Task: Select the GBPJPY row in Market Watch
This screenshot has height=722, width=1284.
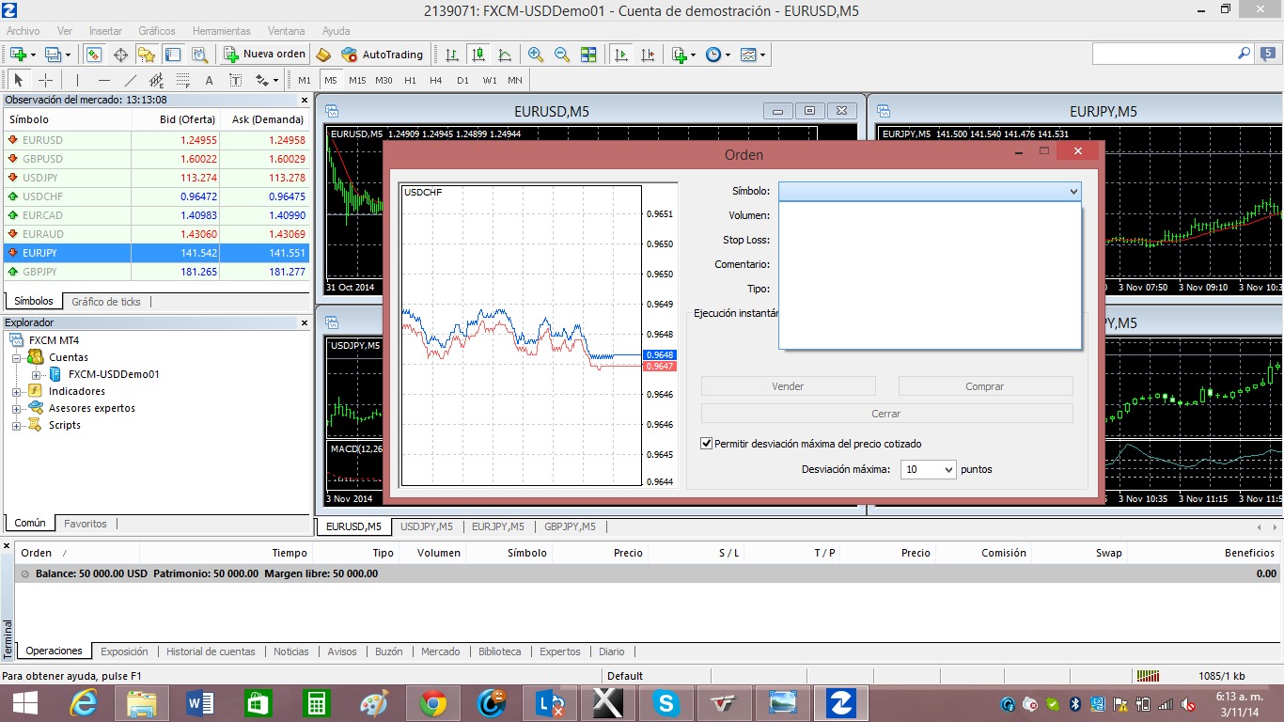Action: point(157,272)
